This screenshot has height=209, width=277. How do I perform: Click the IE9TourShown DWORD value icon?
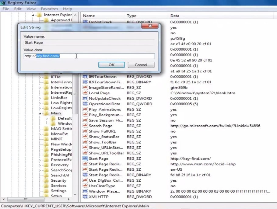(85, 76)
